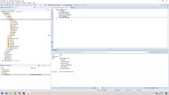Image resolution: width=169 pixels, height=95 pixels.
Task: Execute SQL statement arrow icon in editor
Action: [x=52, y=10]
